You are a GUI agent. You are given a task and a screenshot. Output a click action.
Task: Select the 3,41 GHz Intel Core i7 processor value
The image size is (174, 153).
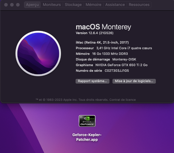(124, 48)
